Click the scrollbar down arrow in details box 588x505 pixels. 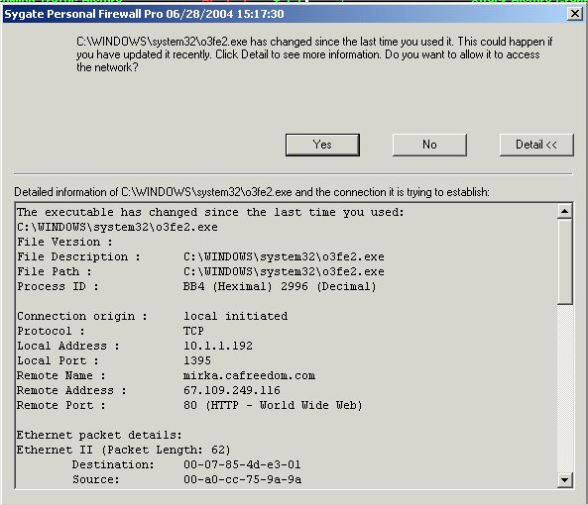[564, 479]
